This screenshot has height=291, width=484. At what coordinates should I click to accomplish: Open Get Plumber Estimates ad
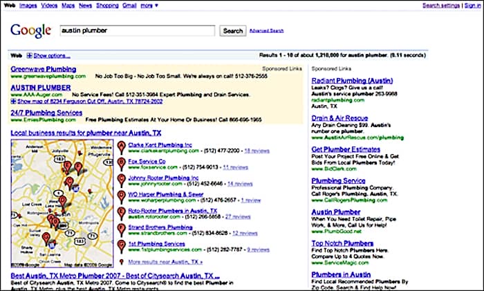(346, 149)
